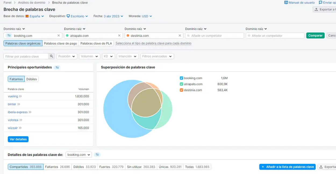336x174 pixels.
Task: Click the Enviar opinión chat icon
Action: [x=320, y=3]
